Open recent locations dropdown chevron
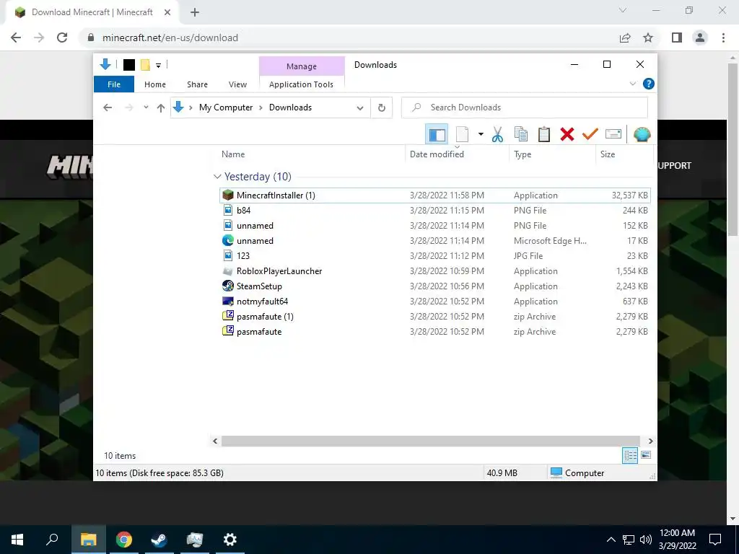Viewport: 739px width, 554px height. pos(146,107)
